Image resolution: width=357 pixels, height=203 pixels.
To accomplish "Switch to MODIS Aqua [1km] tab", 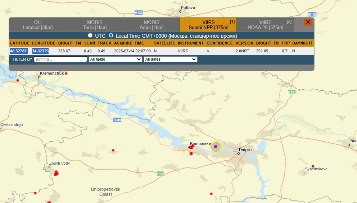I will (152, 25).
